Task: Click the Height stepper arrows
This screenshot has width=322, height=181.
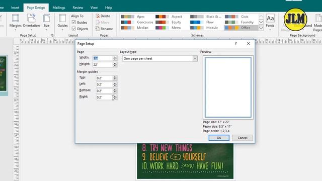Action: coord(115,64)
